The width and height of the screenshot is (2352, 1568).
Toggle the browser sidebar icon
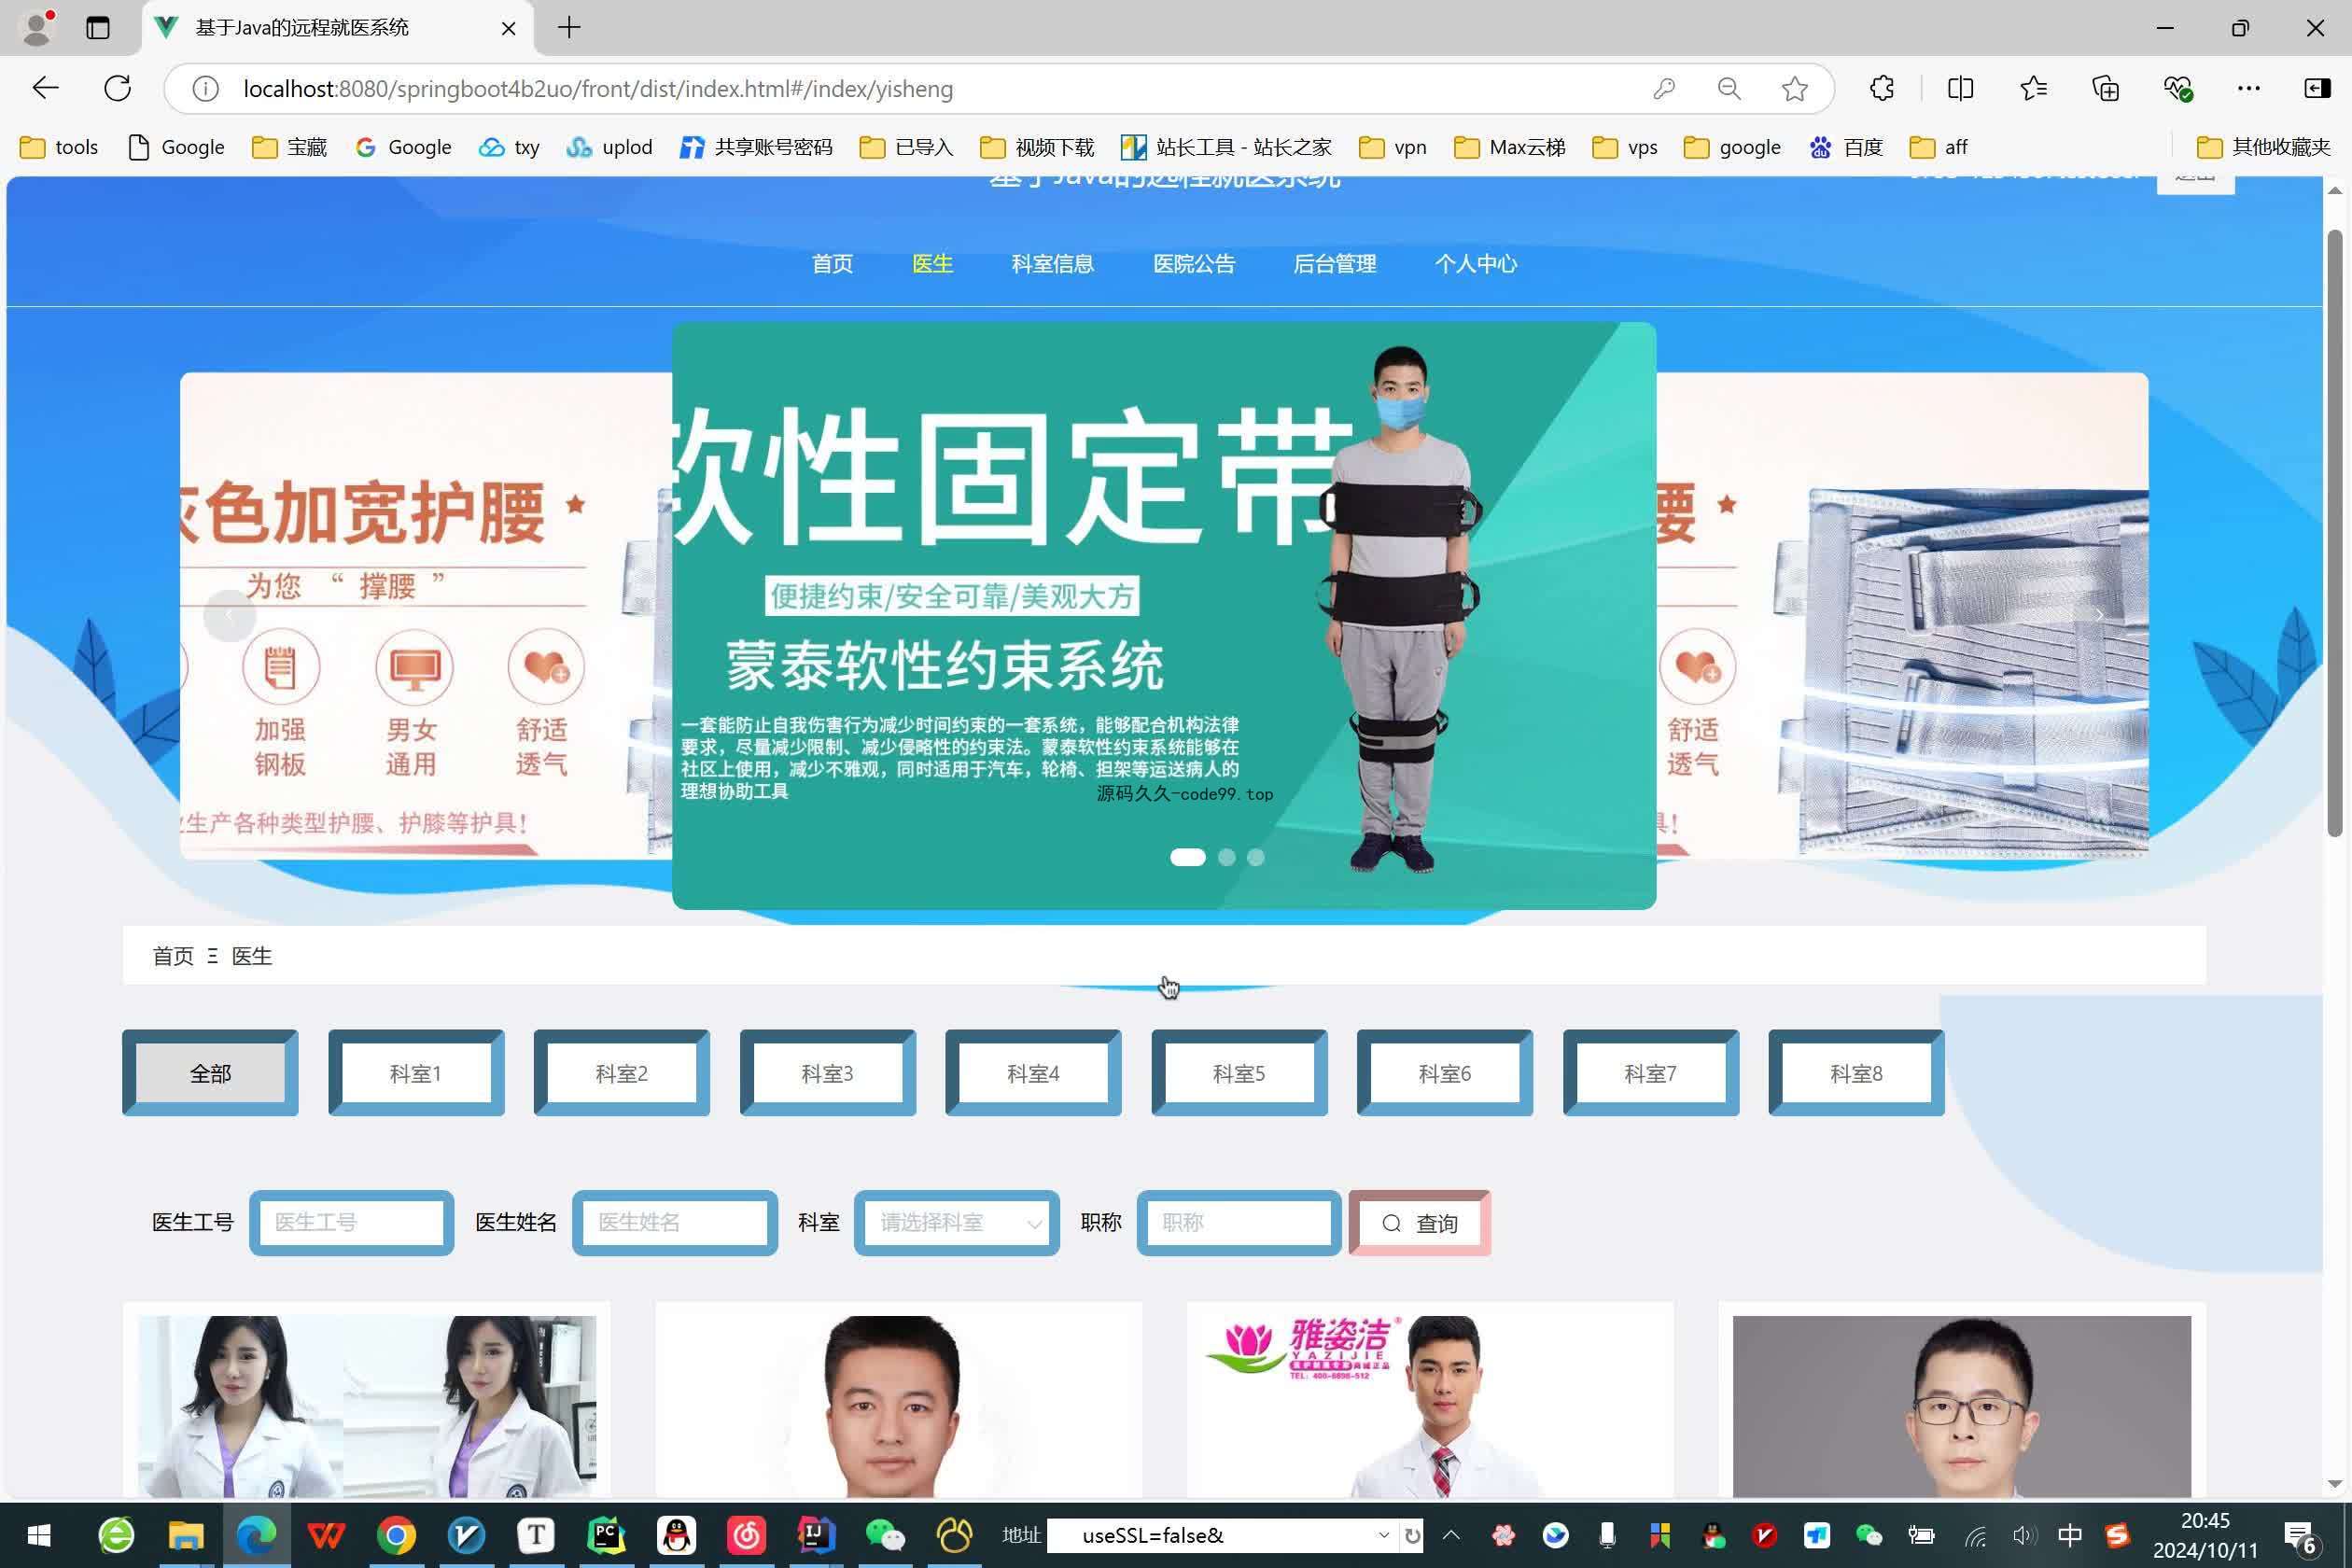[x=2317, y=88]
